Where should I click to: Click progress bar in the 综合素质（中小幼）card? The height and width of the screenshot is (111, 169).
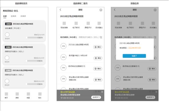(35, 38)
